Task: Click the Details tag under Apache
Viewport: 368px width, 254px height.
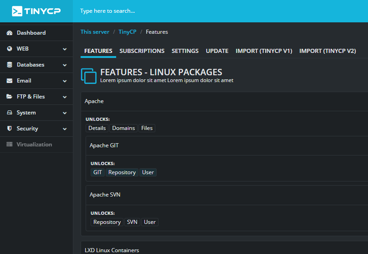Action: pos(97,128)
